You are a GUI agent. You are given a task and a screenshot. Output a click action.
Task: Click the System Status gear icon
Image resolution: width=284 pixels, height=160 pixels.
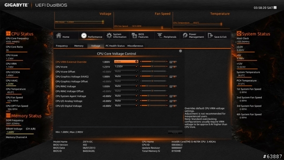pos(239,33)
